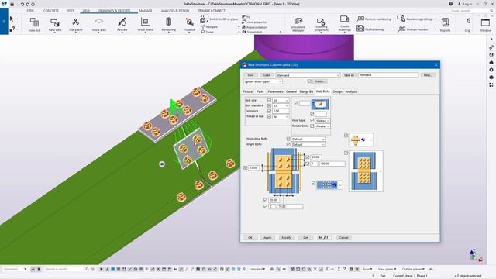Open the Rotate Slots dropdown
The height and width of the screenshot is (279, 496).
tap(322, 126)
